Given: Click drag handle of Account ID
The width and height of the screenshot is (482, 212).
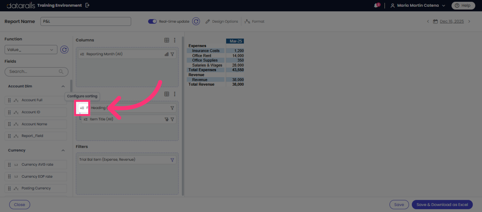Looking at the screenshot, I should [x=9, y=112].
